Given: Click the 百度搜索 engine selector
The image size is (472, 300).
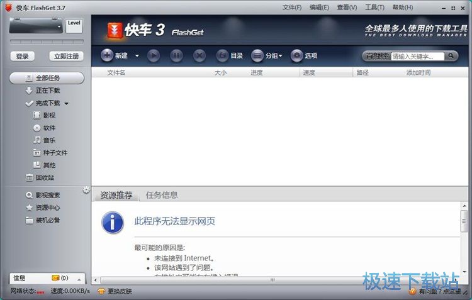Looking at the screenshot, I should pyautogui.click(x=377, y=56).
